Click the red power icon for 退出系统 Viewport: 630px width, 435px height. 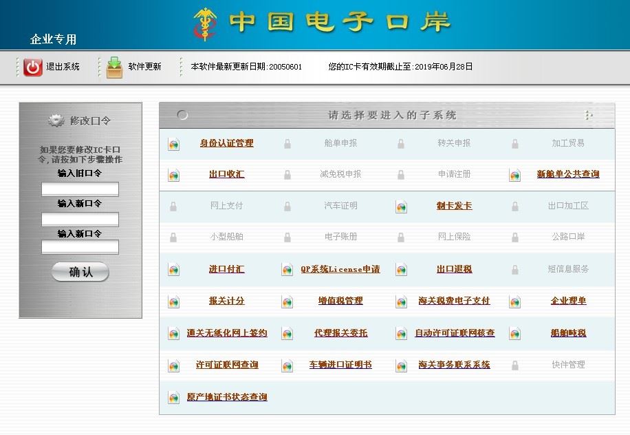[x=32, y=67]
